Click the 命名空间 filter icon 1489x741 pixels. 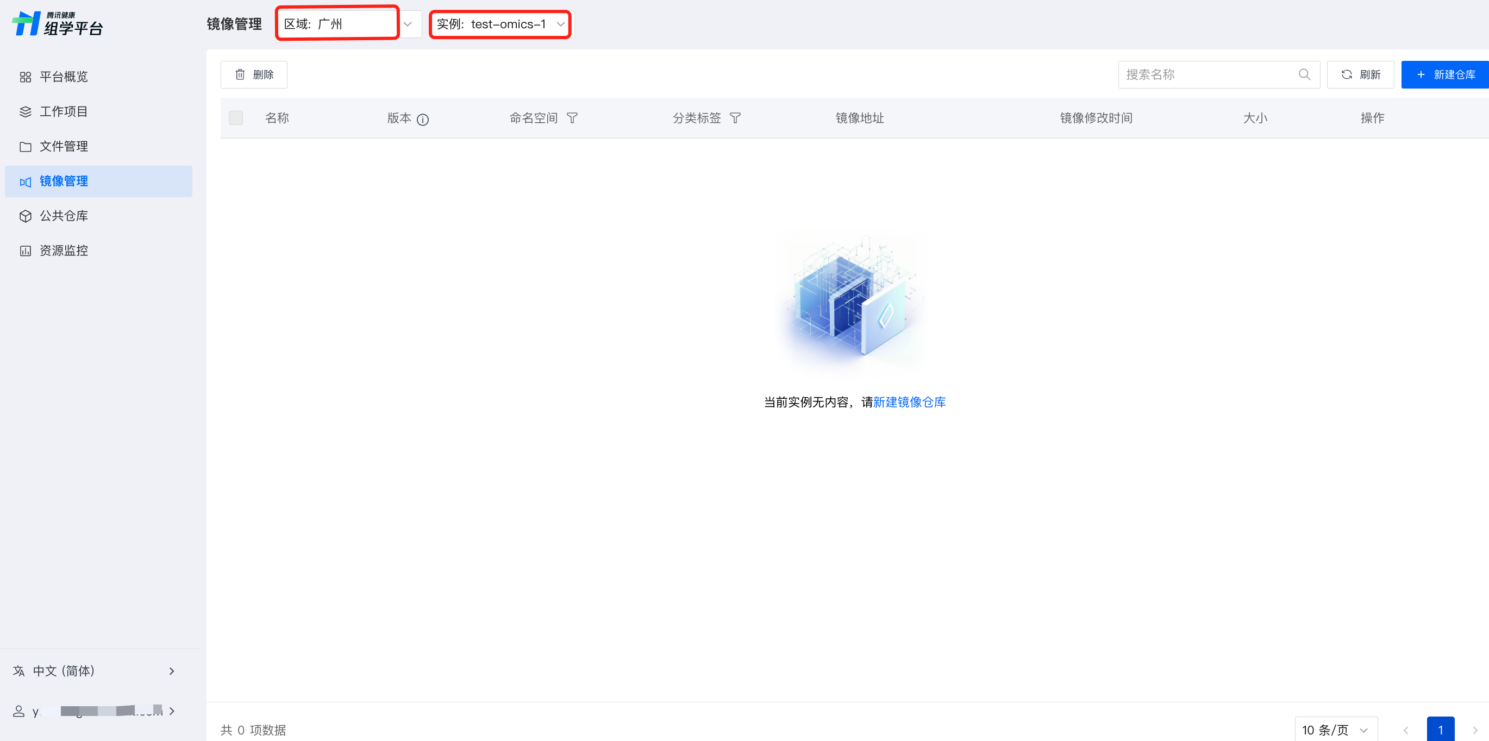[x=572, y=118]
